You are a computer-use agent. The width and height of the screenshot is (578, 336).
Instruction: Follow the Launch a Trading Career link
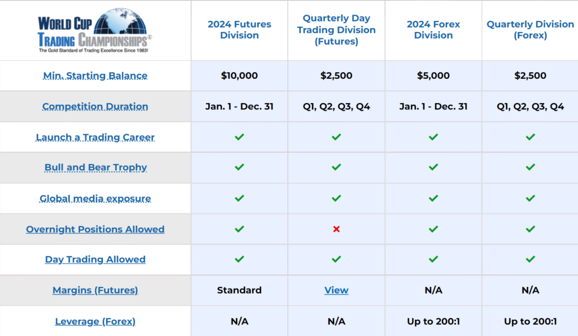pos(95,137)
